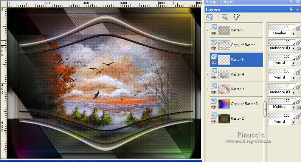Screen dimensions: 301x162
Task: Hide the Copy of Raster 2 layer
Action: coord(214,107)
